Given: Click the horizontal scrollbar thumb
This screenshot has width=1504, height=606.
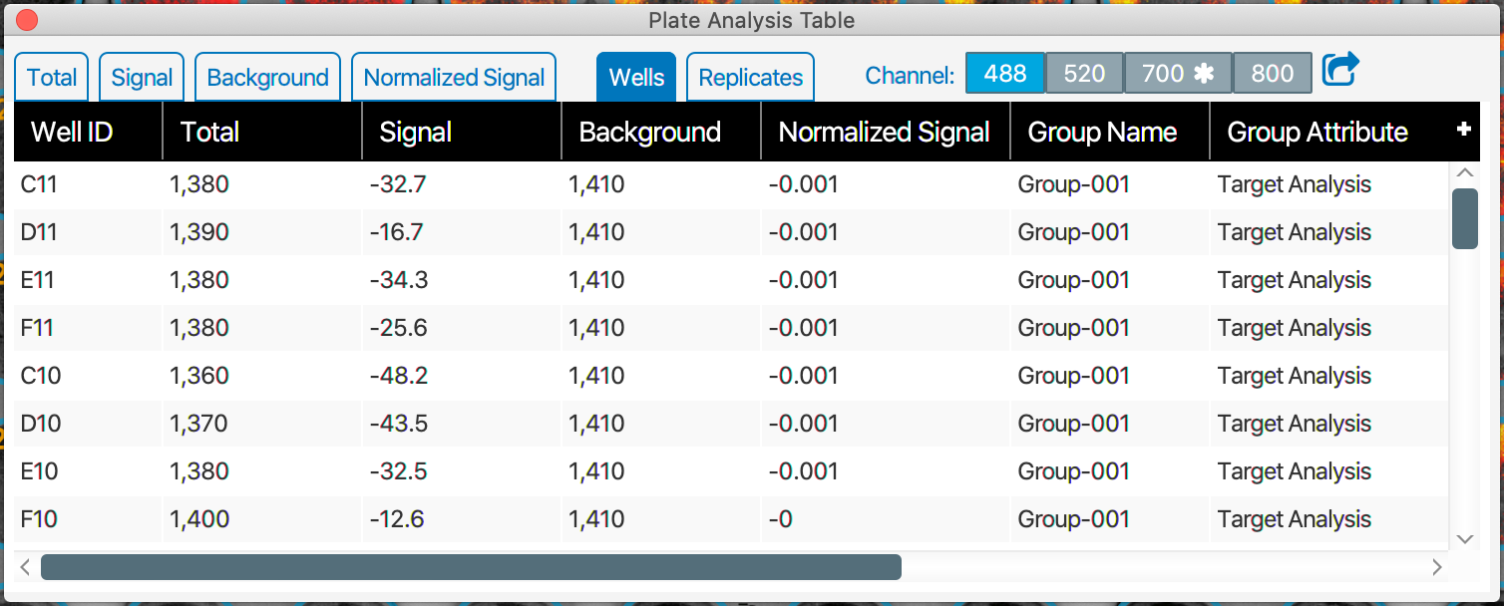Looking at the screenshot, I should [471, 567].
